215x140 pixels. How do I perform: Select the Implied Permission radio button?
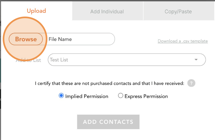(x=61, y=96)
